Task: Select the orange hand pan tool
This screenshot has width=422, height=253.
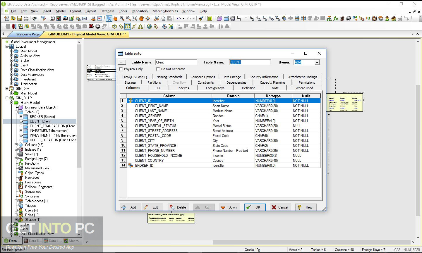Action: (x=141, y=18)
